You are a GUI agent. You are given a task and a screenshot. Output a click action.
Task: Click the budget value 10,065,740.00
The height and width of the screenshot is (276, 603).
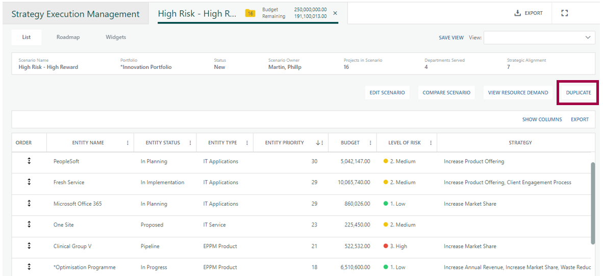(x=354, y=183)
